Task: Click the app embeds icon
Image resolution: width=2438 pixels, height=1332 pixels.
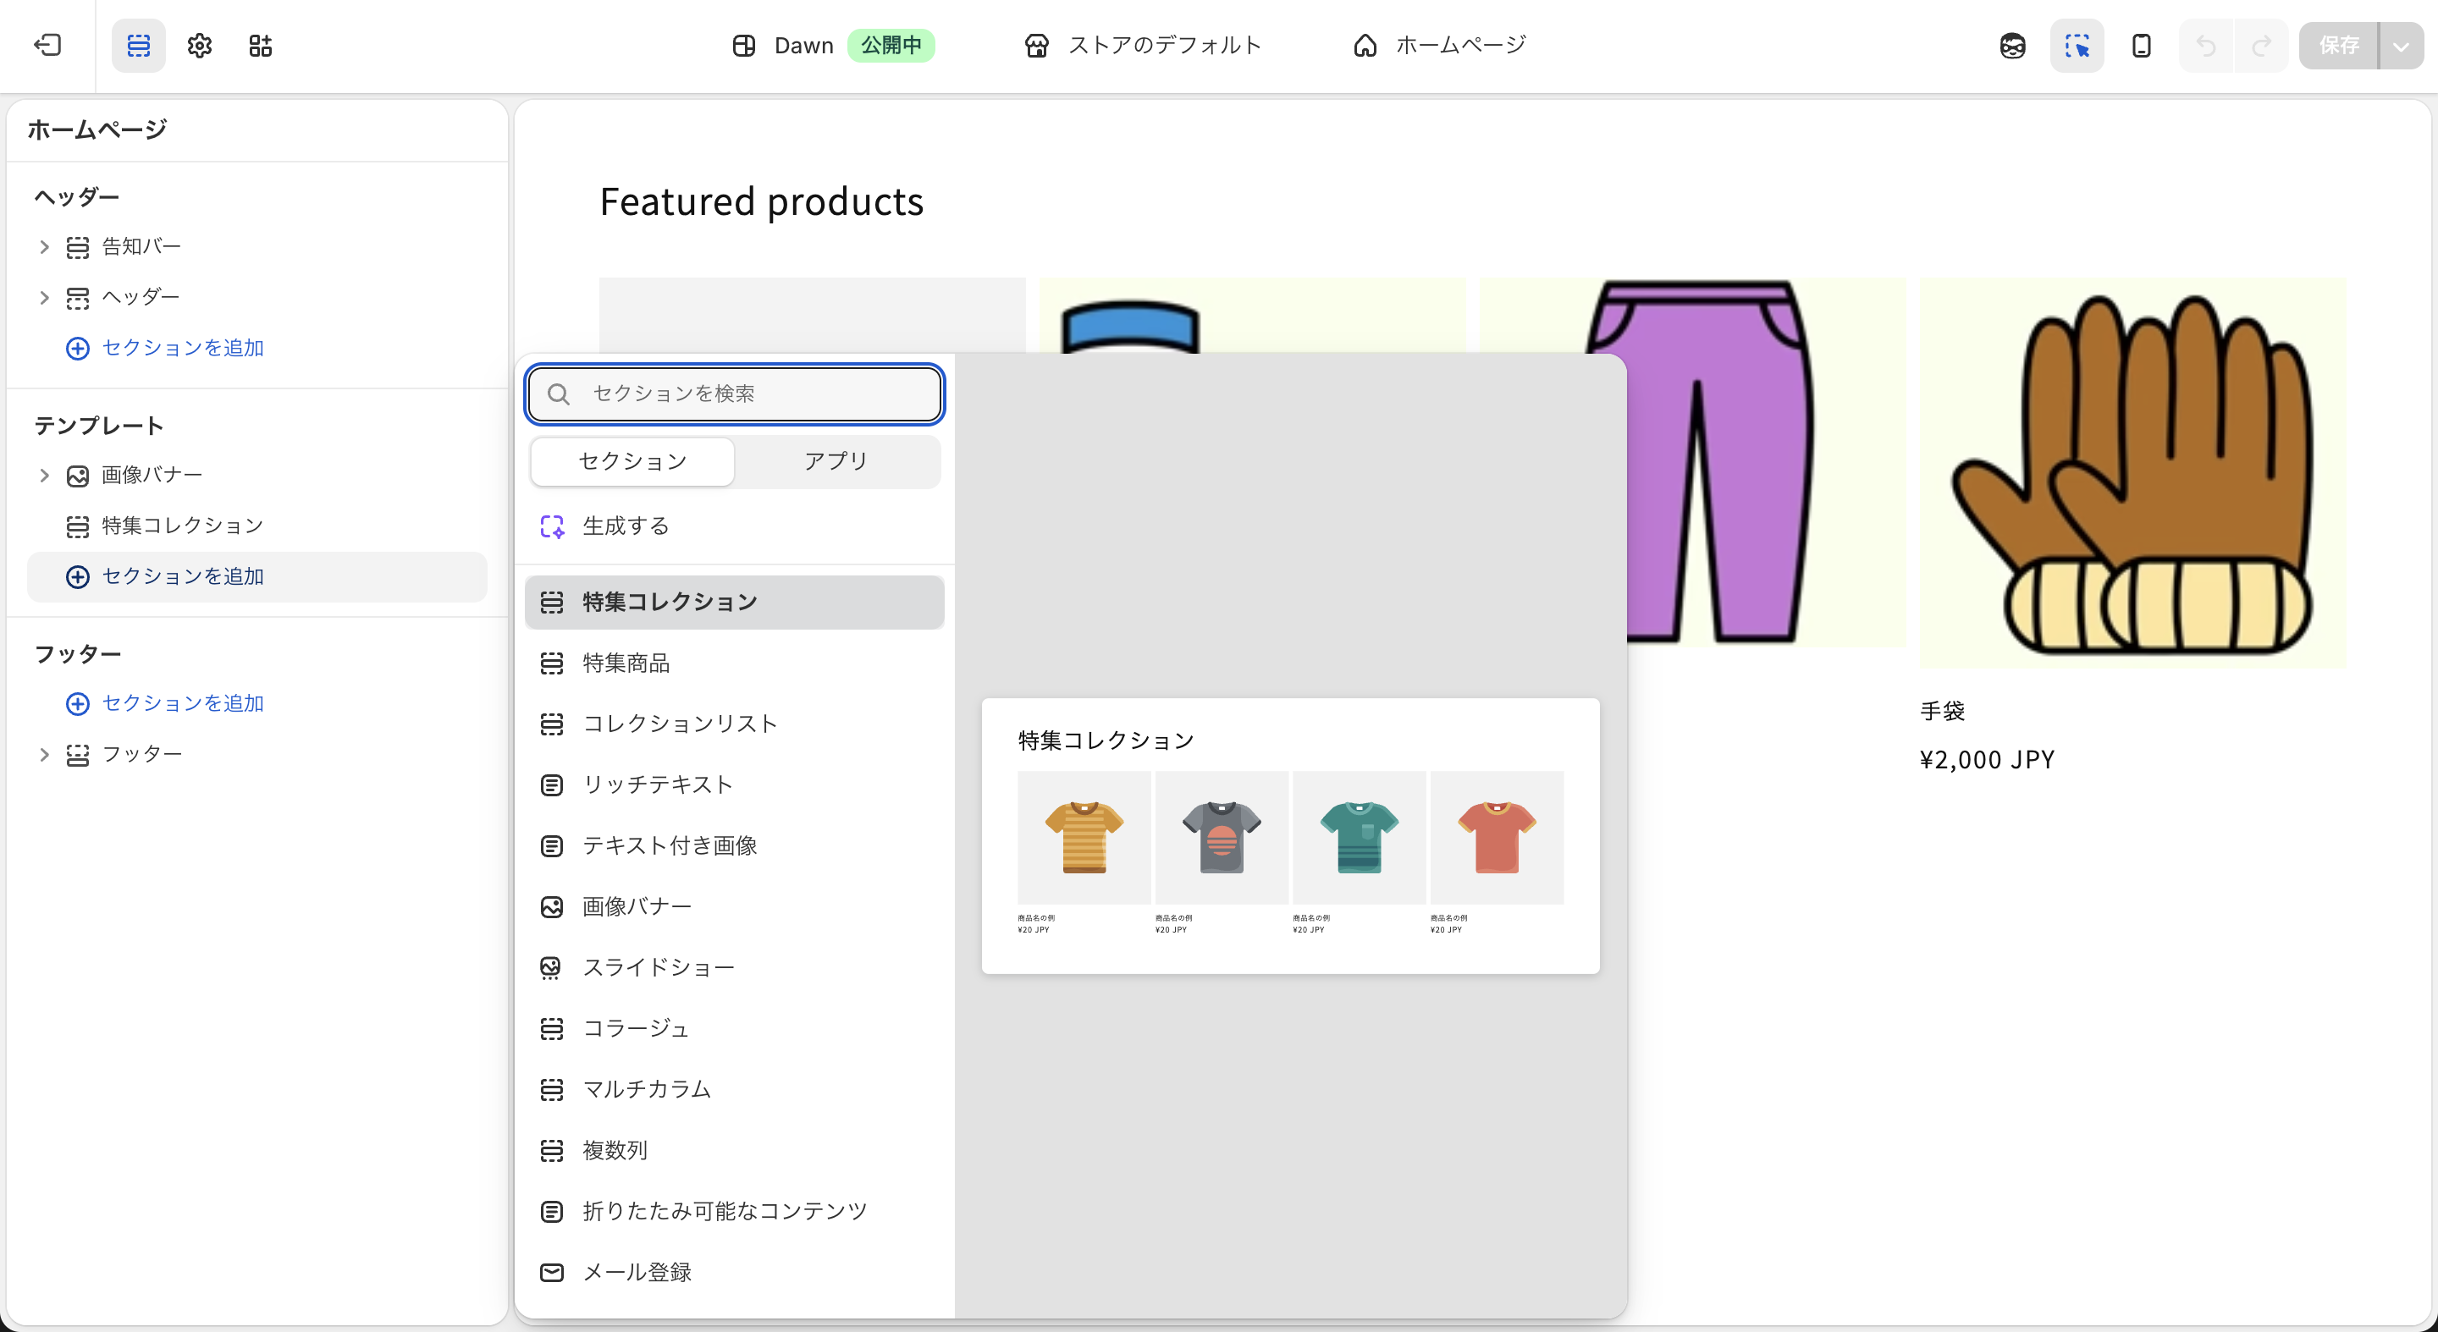Action: point(262,46)
